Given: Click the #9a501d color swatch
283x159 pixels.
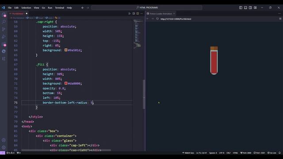Looking at the screenshot, I should pyautogui.click(x=66, y=50).
